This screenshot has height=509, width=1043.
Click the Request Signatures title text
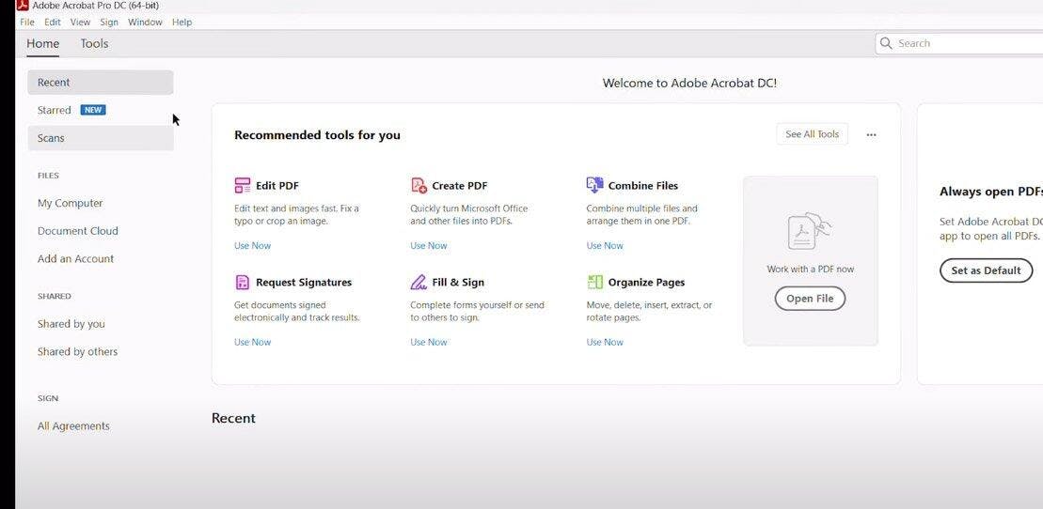coord(304,283)
